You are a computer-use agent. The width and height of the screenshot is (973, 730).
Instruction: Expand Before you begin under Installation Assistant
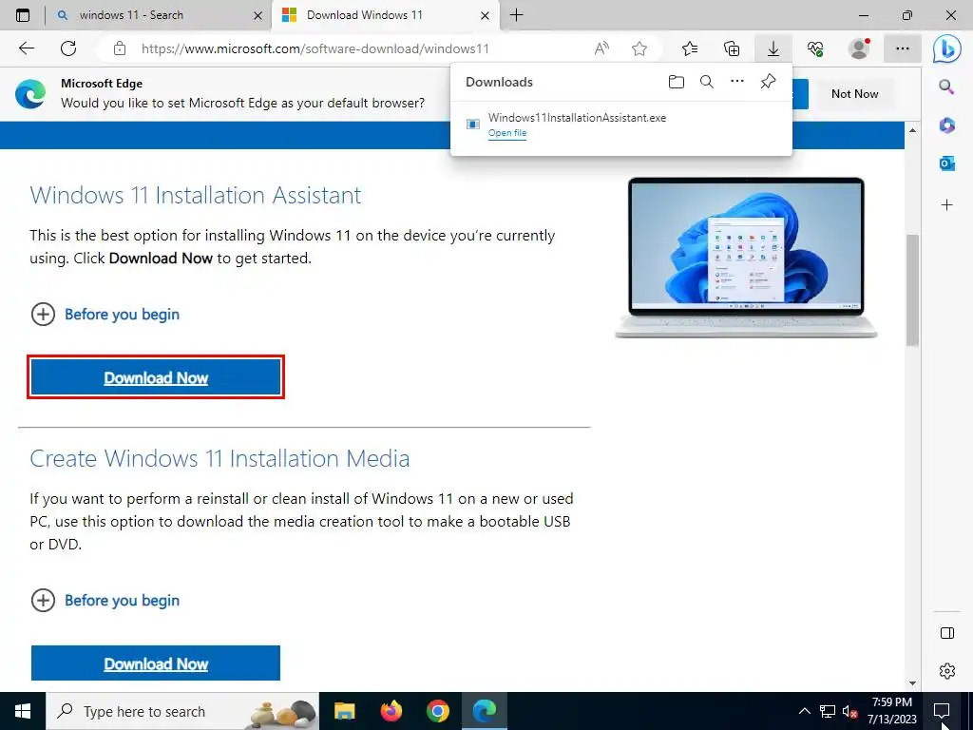(105, 314)
